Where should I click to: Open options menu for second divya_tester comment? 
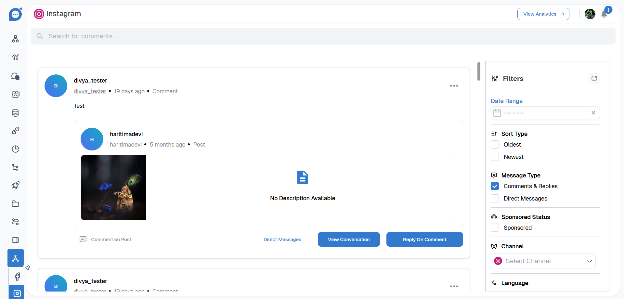(454, 286)
